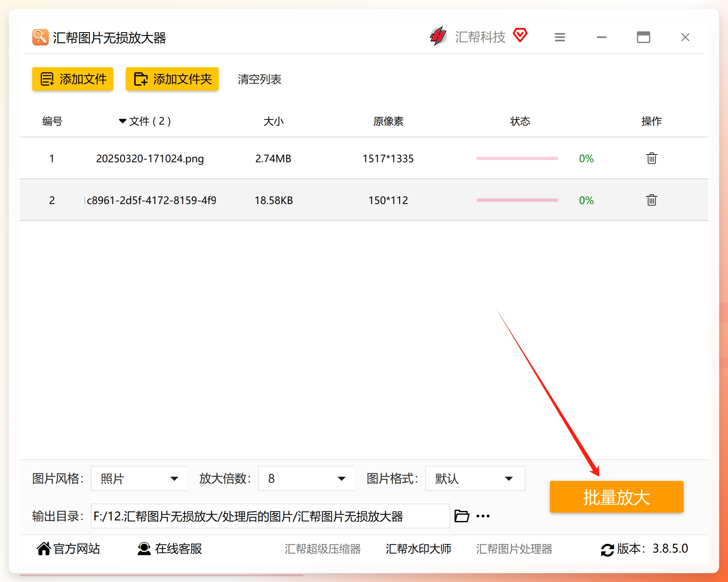
Task: Click the three-dots browse output directory icon
Action: (x=483, y=516)
